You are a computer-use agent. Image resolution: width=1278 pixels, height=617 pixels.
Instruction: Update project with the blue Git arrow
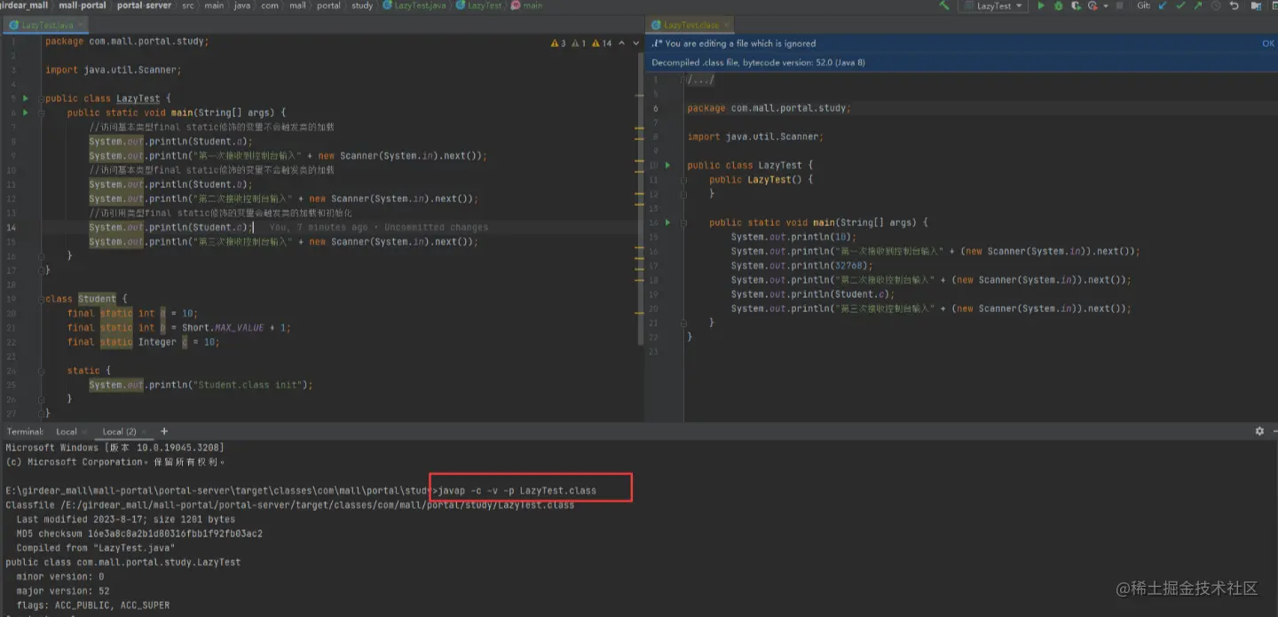1163,5
